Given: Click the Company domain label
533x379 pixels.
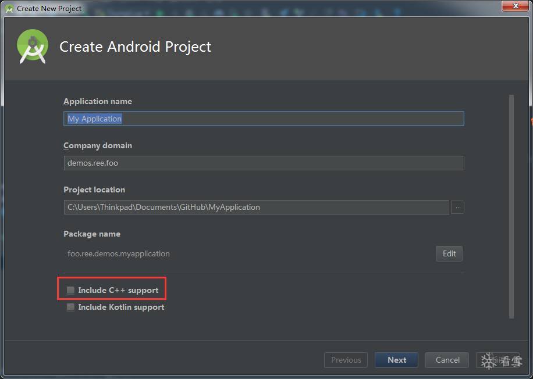Looking at the screenshot, I should (x=98, y=145).
